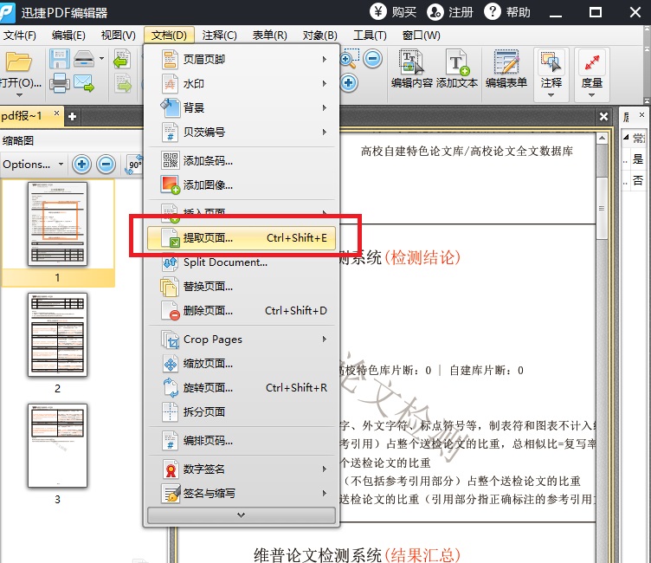Open the 签名与缩写 submenu
Viewport: 651px width, 563px height.
point(242,493)
